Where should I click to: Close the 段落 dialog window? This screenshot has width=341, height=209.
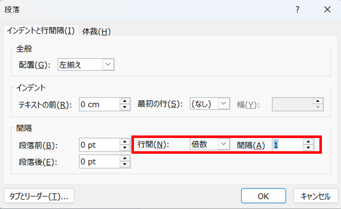pyautogui.click(x=327, y=10)
